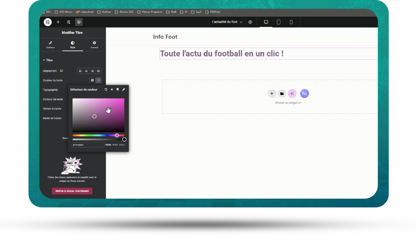Viewport: 417px width, 237px height.
Task: Align the title text right
Action: 92,71
